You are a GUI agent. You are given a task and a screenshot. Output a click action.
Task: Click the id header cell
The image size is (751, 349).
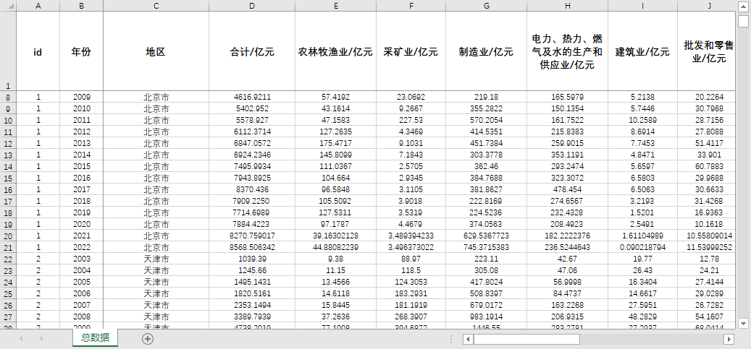click(x=38, y=51)
